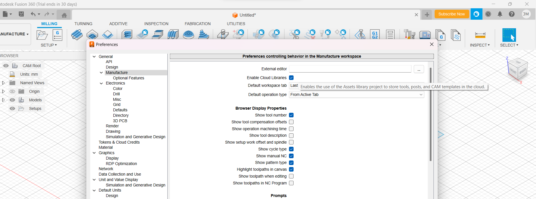
Task: Open the Job Status clock icon
Action: 488,14
